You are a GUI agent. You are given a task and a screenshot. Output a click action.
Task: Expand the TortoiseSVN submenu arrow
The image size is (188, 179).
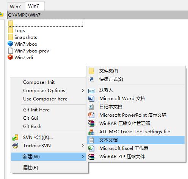click(83, 146)
